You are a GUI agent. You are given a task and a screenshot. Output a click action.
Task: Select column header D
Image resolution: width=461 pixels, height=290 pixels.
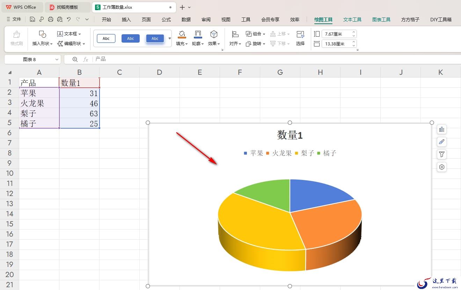click(160, 72)
